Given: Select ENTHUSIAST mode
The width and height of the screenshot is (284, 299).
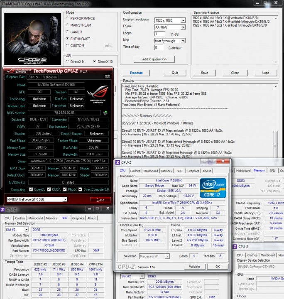Looking at the screenshot, I should click(67, 39).
